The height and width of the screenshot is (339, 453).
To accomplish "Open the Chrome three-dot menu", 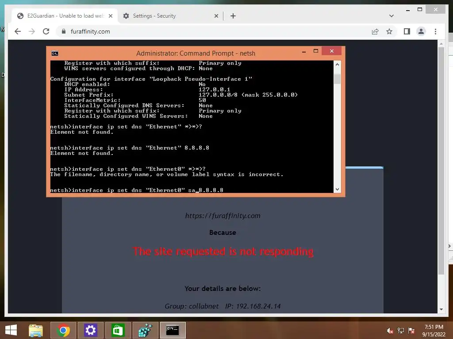I will point(435,31).
